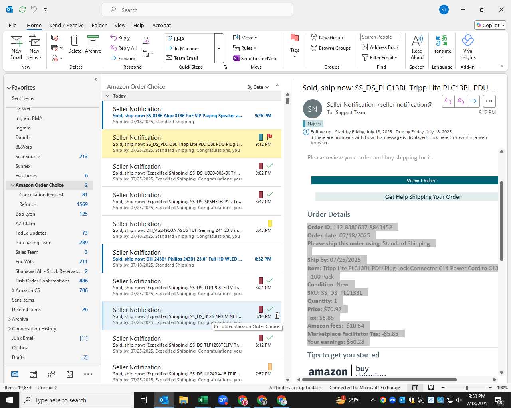Open the View tab

click(120, 25)
